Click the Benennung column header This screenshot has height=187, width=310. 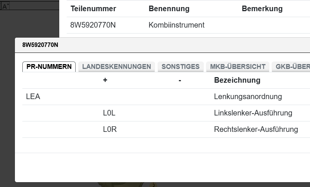coord(169,9)
